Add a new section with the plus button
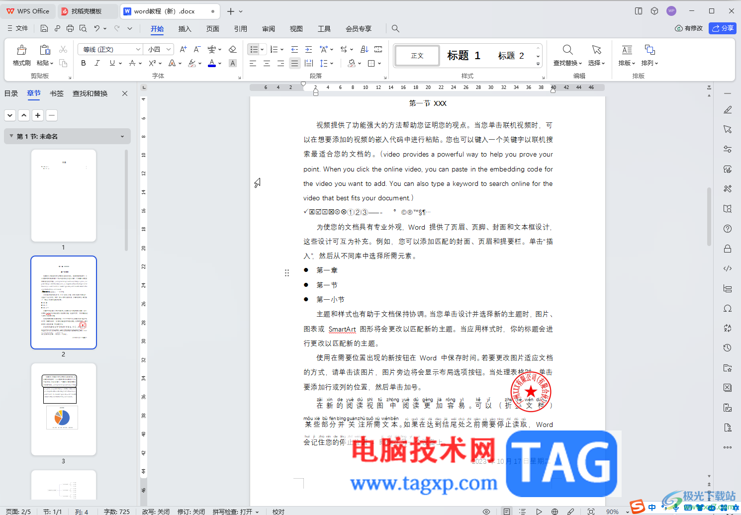The width and height of the screenshot is (741, 515). [38, 115]
